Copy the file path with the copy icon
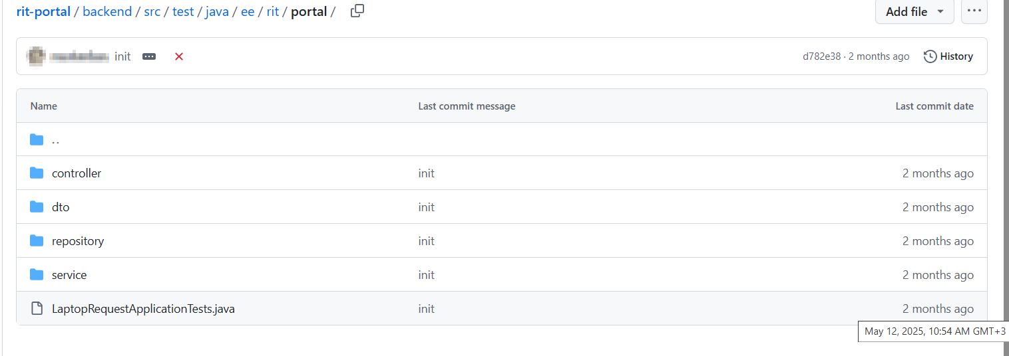 (357, 11)
